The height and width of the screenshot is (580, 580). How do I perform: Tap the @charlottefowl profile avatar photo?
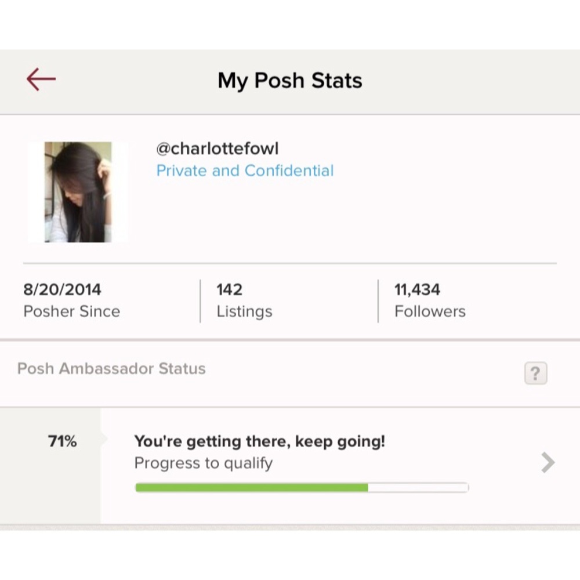pyautogui.click(x=78, y=191)
